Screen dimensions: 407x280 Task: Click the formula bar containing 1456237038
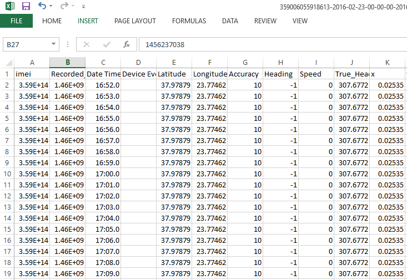pos(273,44)
